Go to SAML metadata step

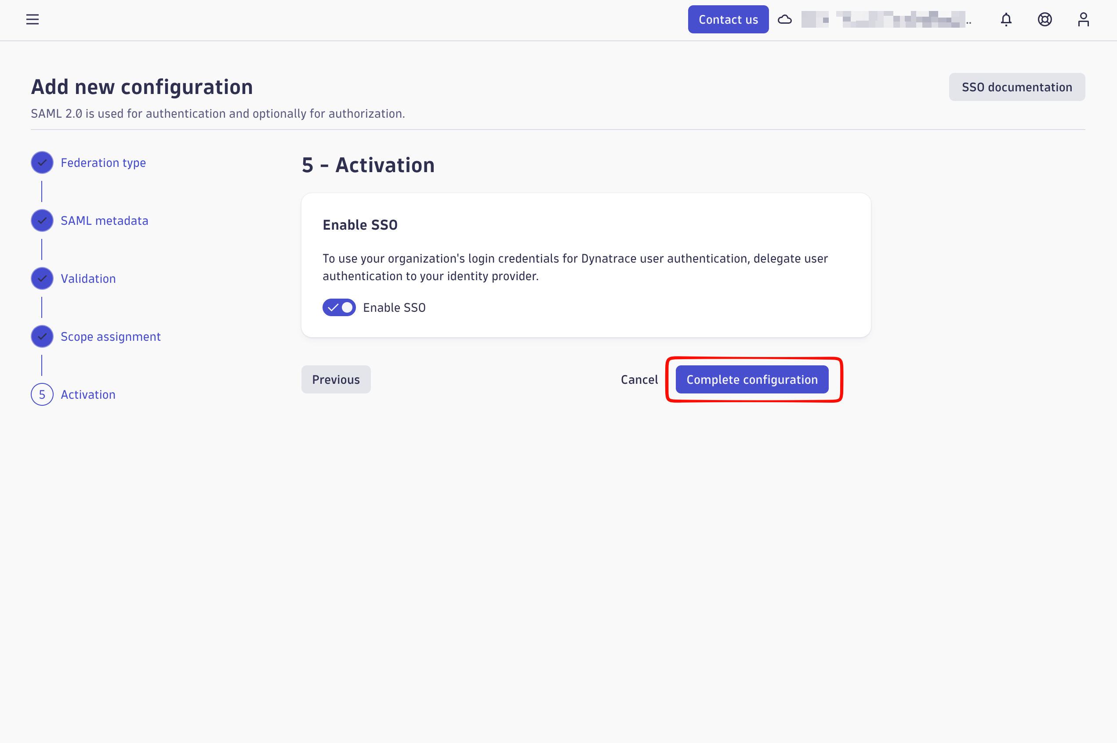104,221
